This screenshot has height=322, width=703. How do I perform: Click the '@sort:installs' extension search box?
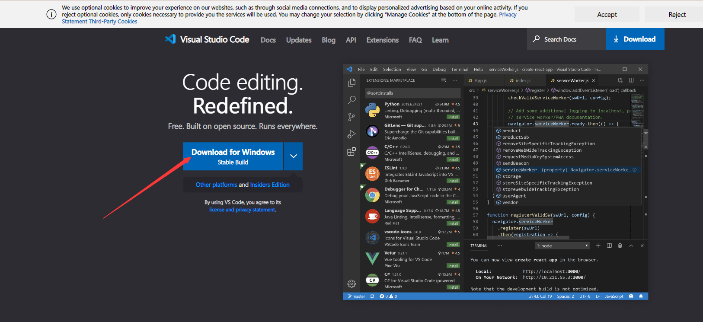click(x=412, y=93)
